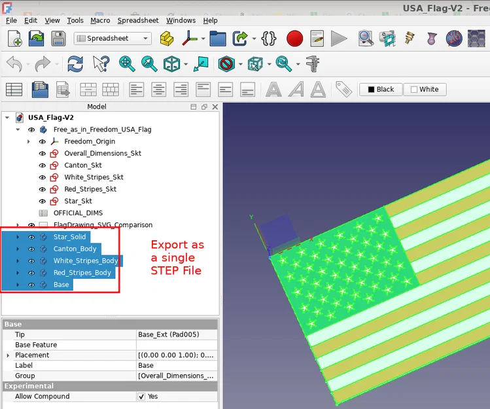
Task: Click the axis cross coordinate icon
Action: coord(189,39)
